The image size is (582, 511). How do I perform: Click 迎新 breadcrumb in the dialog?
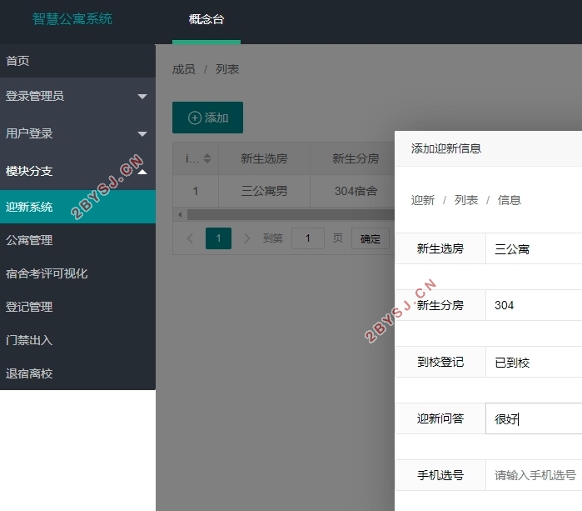(x=422, y=200)
